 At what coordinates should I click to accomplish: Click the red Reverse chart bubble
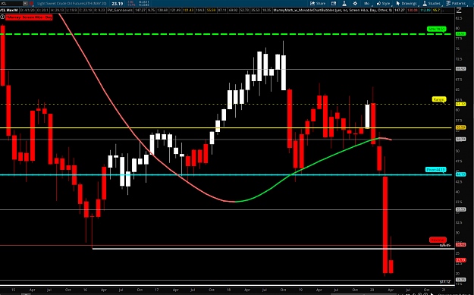pos(438,240)
